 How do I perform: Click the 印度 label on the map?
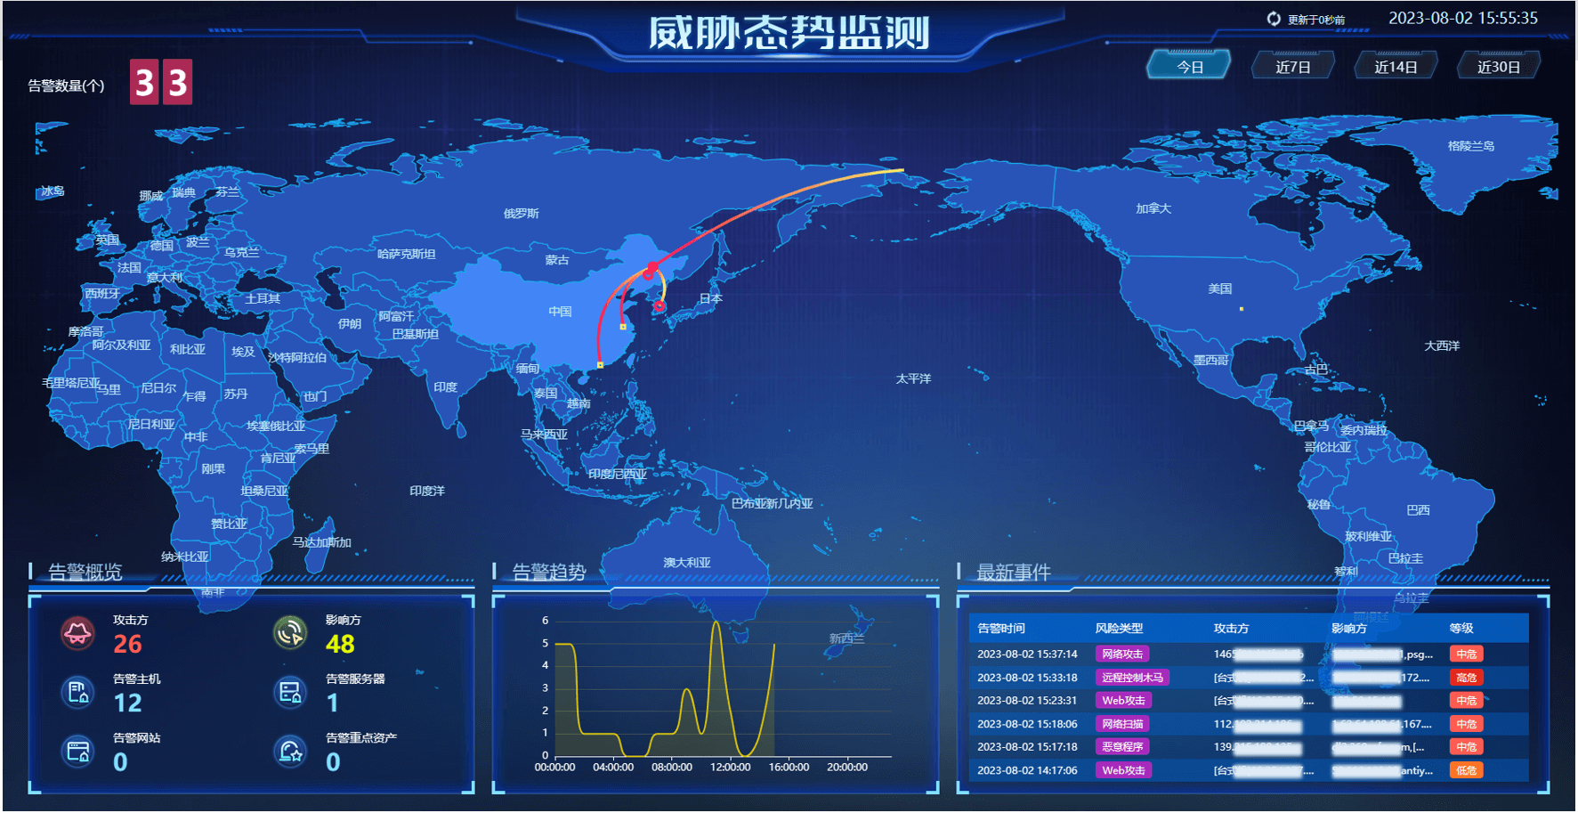(x=446, y=387)
